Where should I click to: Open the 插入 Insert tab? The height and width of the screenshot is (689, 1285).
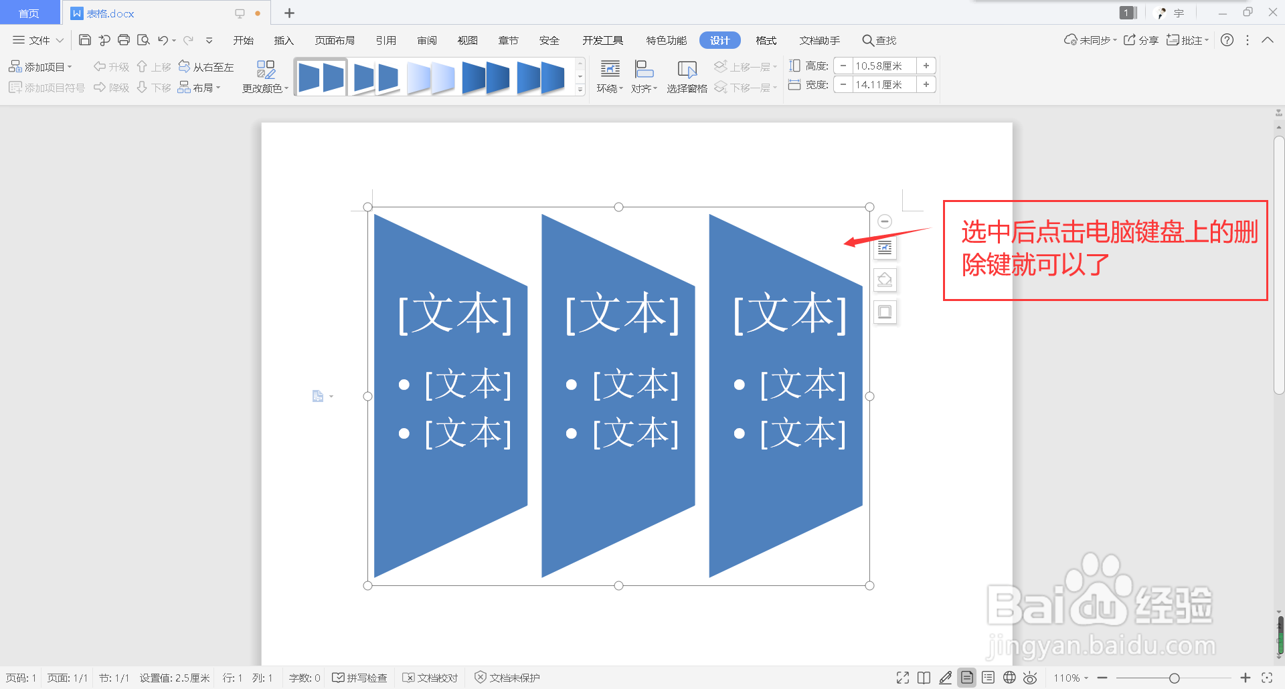click(284, 40)
